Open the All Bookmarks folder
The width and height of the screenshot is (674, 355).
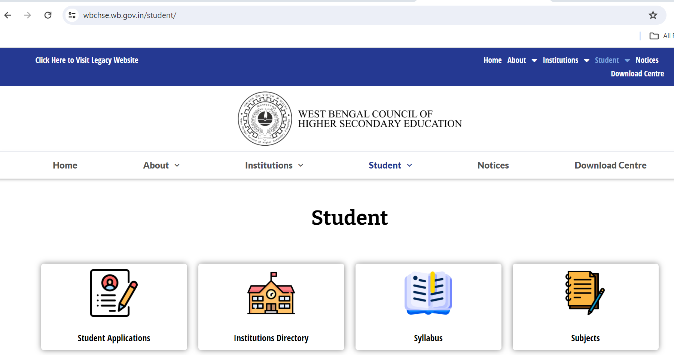point(662,36)
